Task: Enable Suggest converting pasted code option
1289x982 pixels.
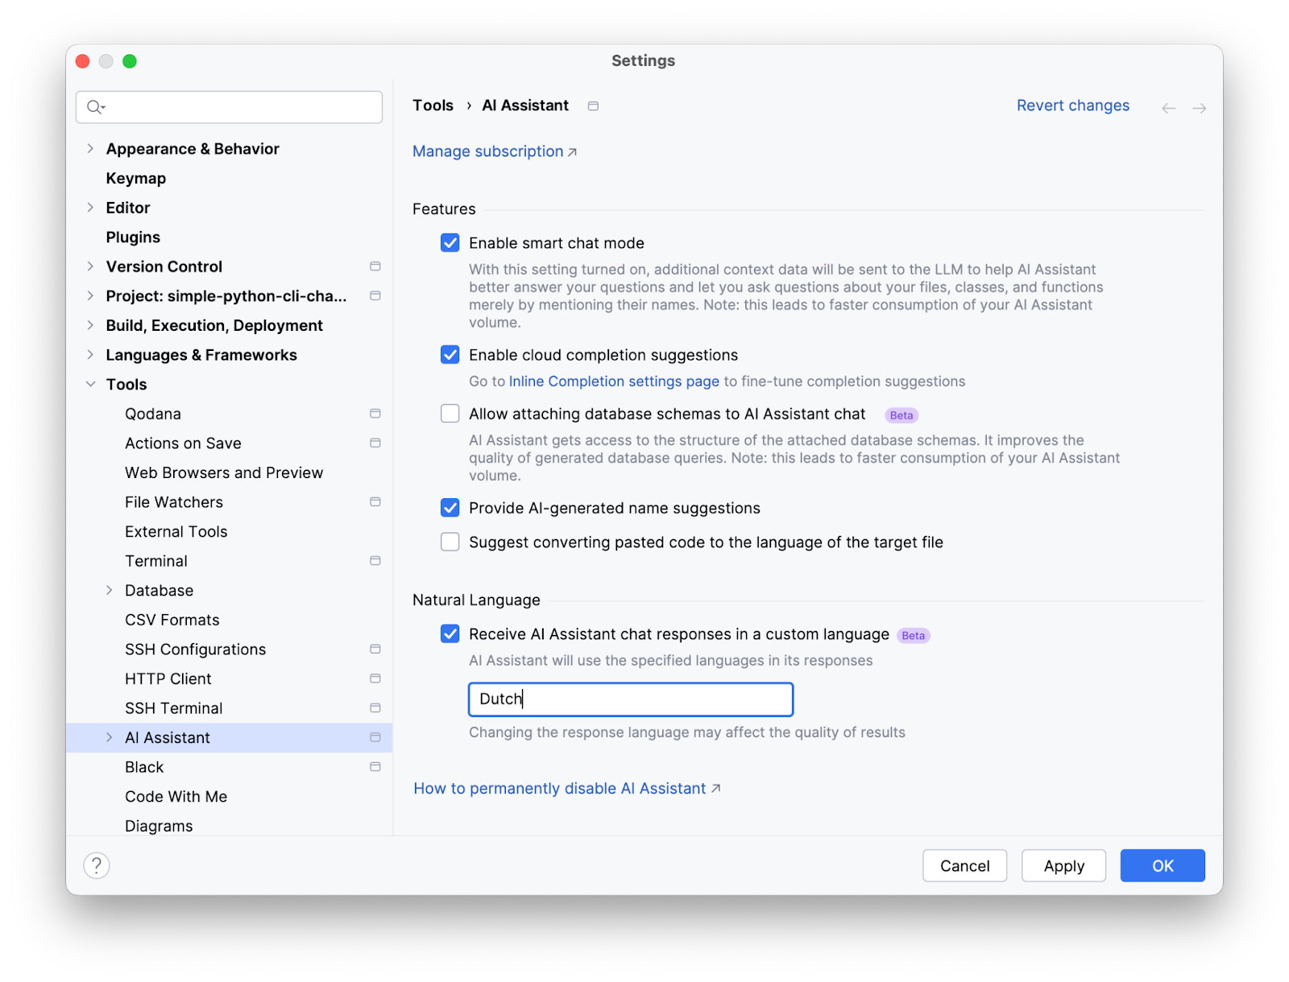Action: point(450,542)
